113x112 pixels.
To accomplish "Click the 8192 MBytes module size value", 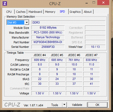I will [x=48, y=28].
